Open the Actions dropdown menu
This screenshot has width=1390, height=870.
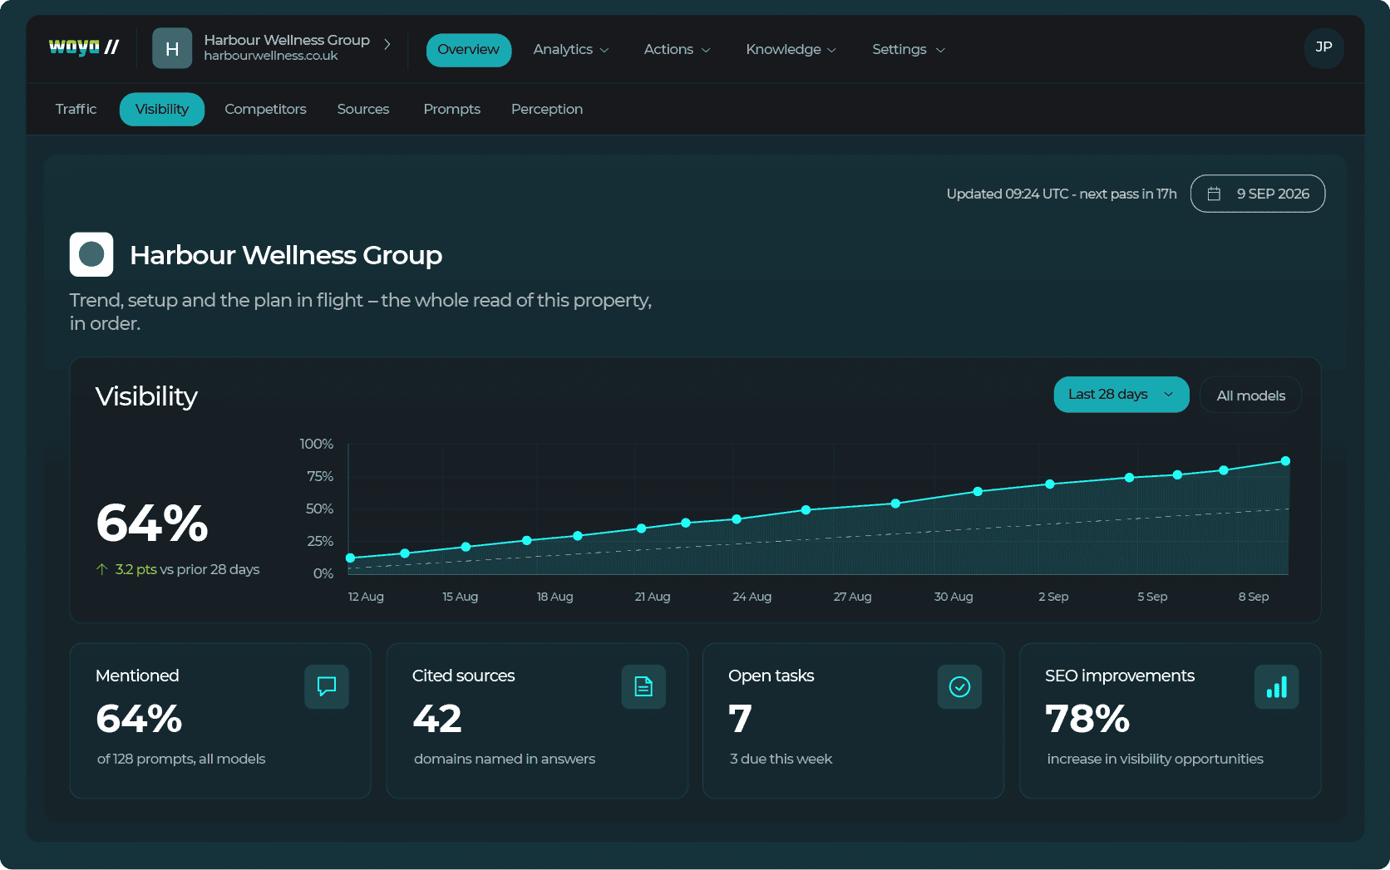click(677, 49)
